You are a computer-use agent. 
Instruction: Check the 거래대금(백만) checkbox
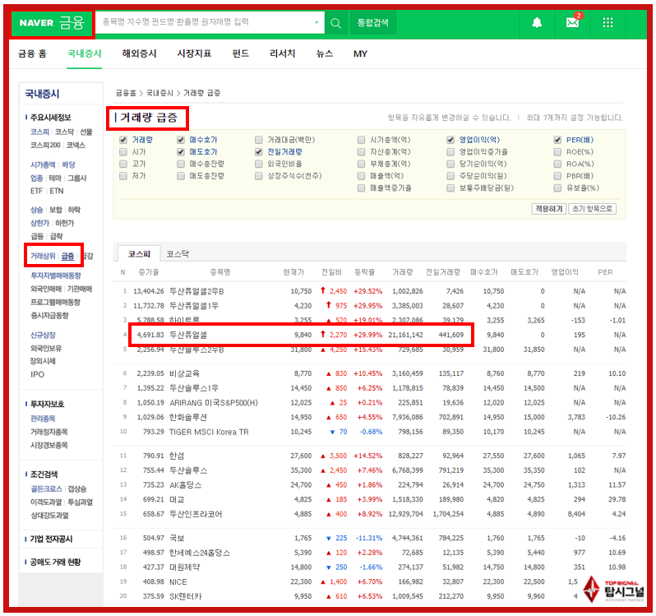click(259, 140)
